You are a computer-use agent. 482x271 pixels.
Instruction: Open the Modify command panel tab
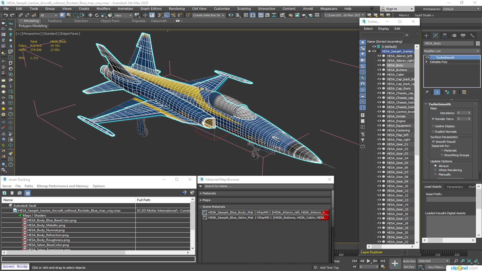point(436,35)
